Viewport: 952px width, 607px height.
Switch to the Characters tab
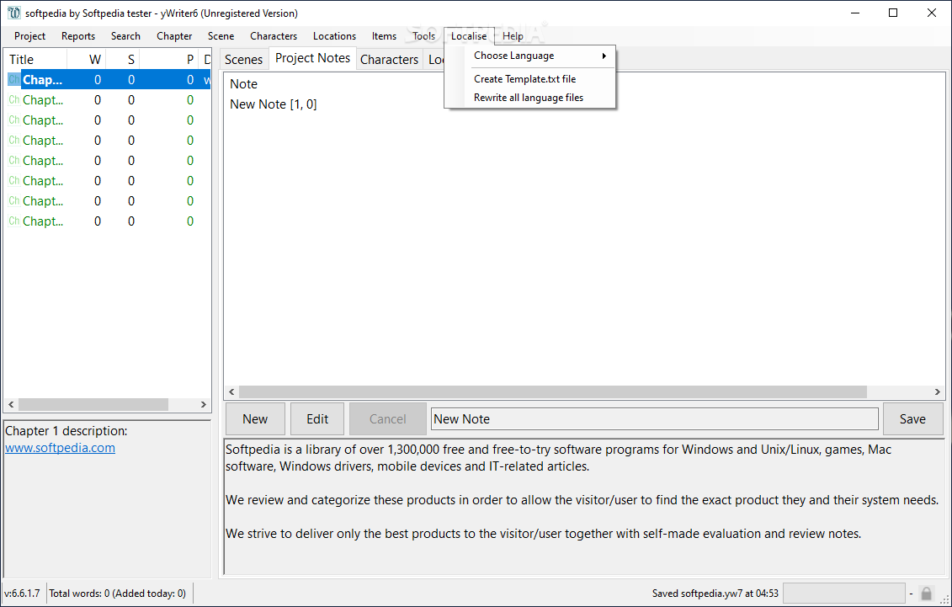point(389,60)
